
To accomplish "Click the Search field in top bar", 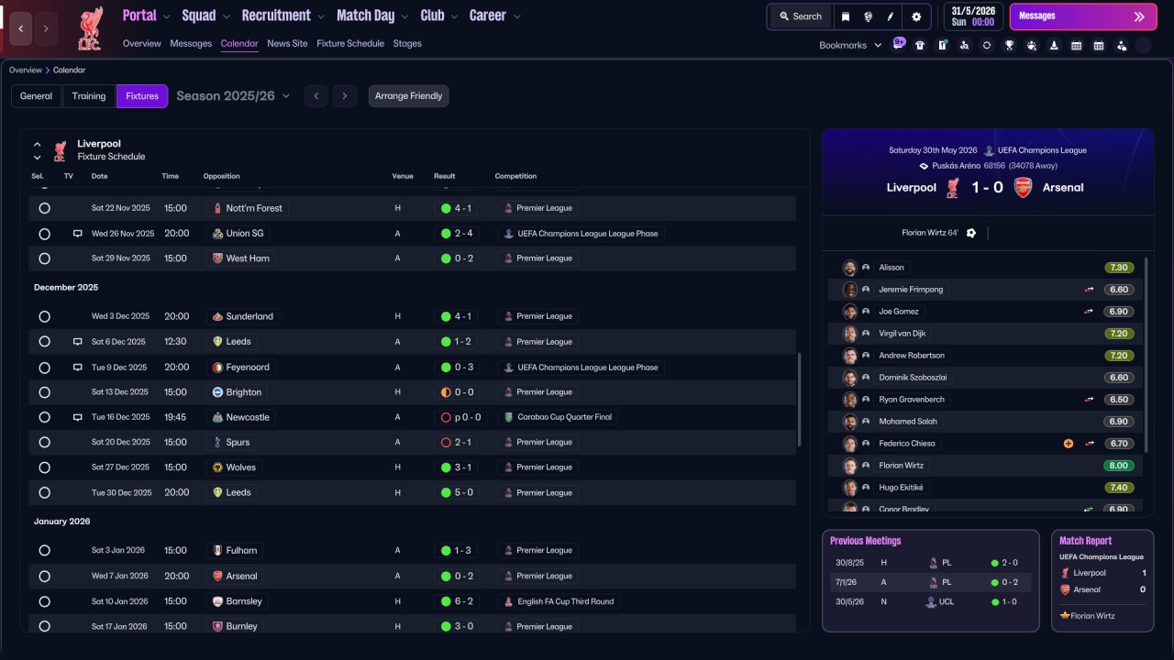I will (801, 16).
